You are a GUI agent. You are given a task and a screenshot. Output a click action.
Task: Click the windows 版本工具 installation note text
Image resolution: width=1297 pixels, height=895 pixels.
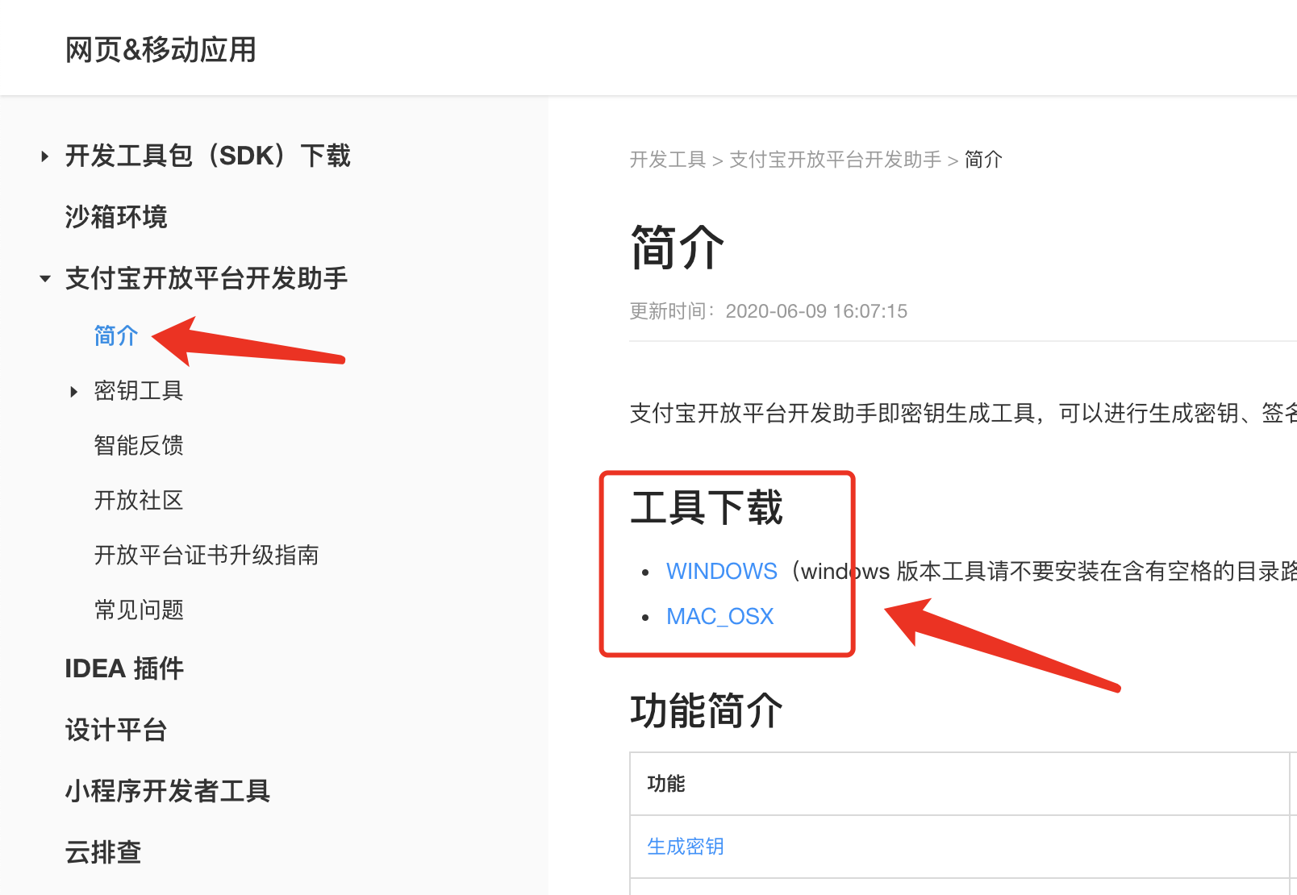point(1041,571)
